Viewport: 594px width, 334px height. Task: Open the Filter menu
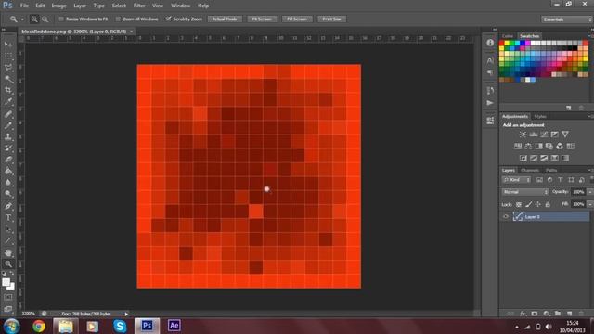pyautogui.click(x=139, y=6)
